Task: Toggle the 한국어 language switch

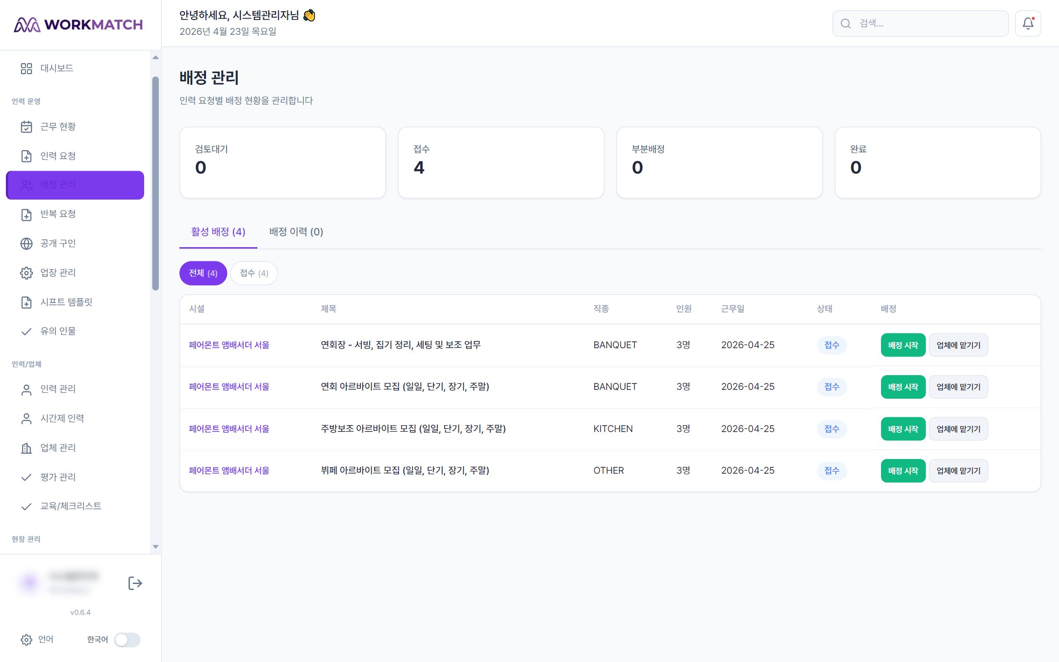Action: 127,640
